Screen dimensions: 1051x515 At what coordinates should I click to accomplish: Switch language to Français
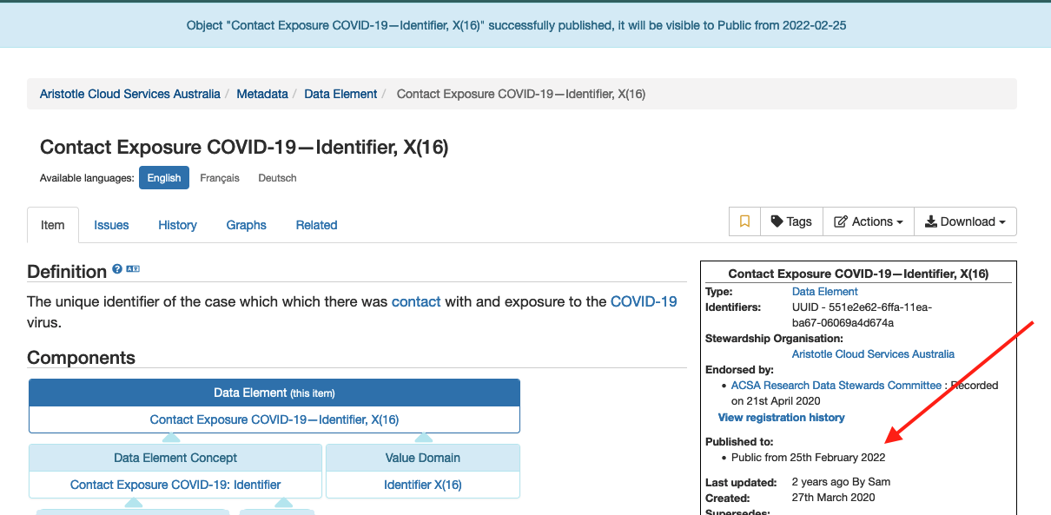(219, 178)
